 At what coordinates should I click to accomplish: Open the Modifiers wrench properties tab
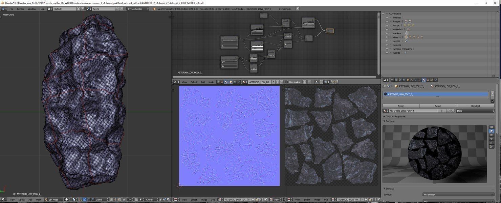(x=416, y=80)
